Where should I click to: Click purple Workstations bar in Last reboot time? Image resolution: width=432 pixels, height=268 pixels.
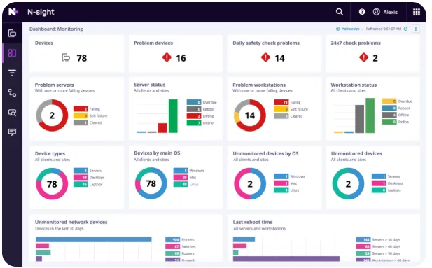(286, 259)
